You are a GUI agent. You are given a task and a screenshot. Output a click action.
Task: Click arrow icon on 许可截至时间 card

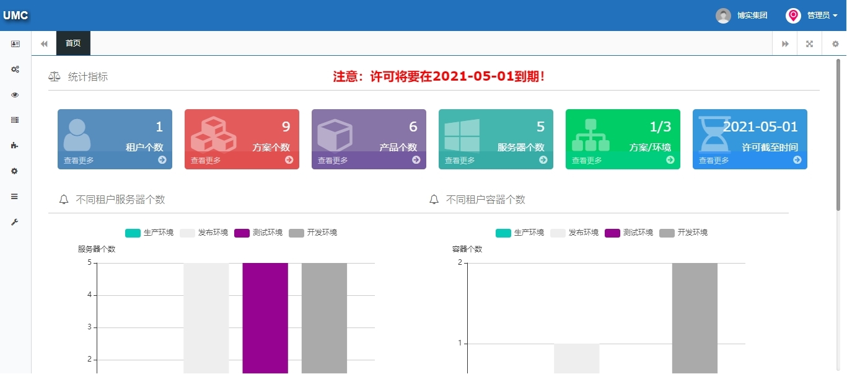[x=797, y=160]
